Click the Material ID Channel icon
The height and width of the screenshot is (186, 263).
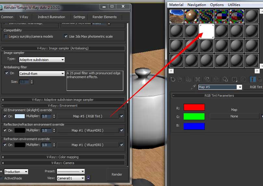(x=234, y=79)
